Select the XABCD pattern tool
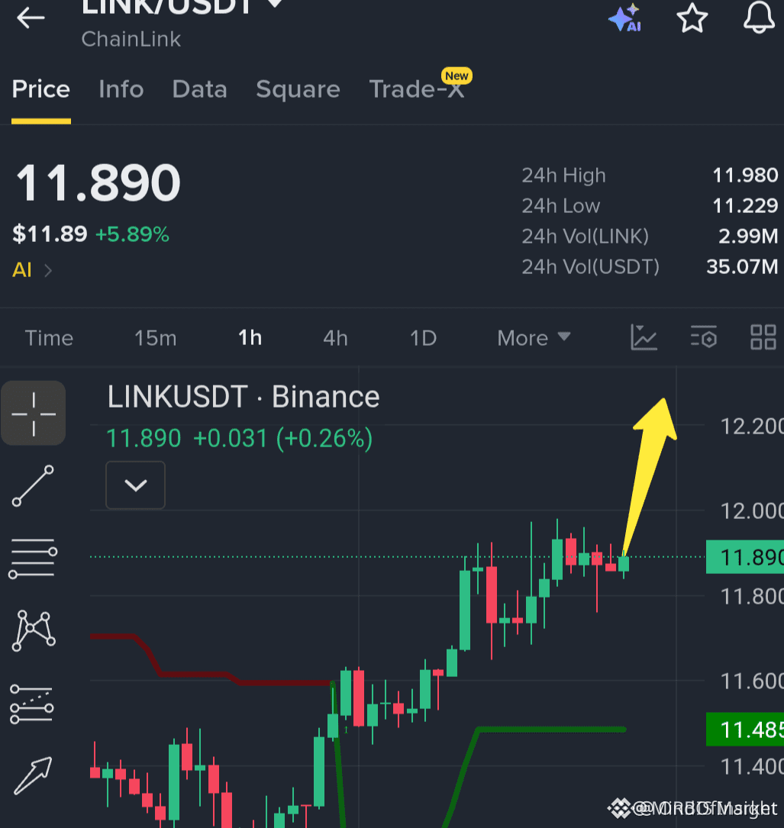The height and width of the screenshot is (828, 784). [x=34, y=630]
